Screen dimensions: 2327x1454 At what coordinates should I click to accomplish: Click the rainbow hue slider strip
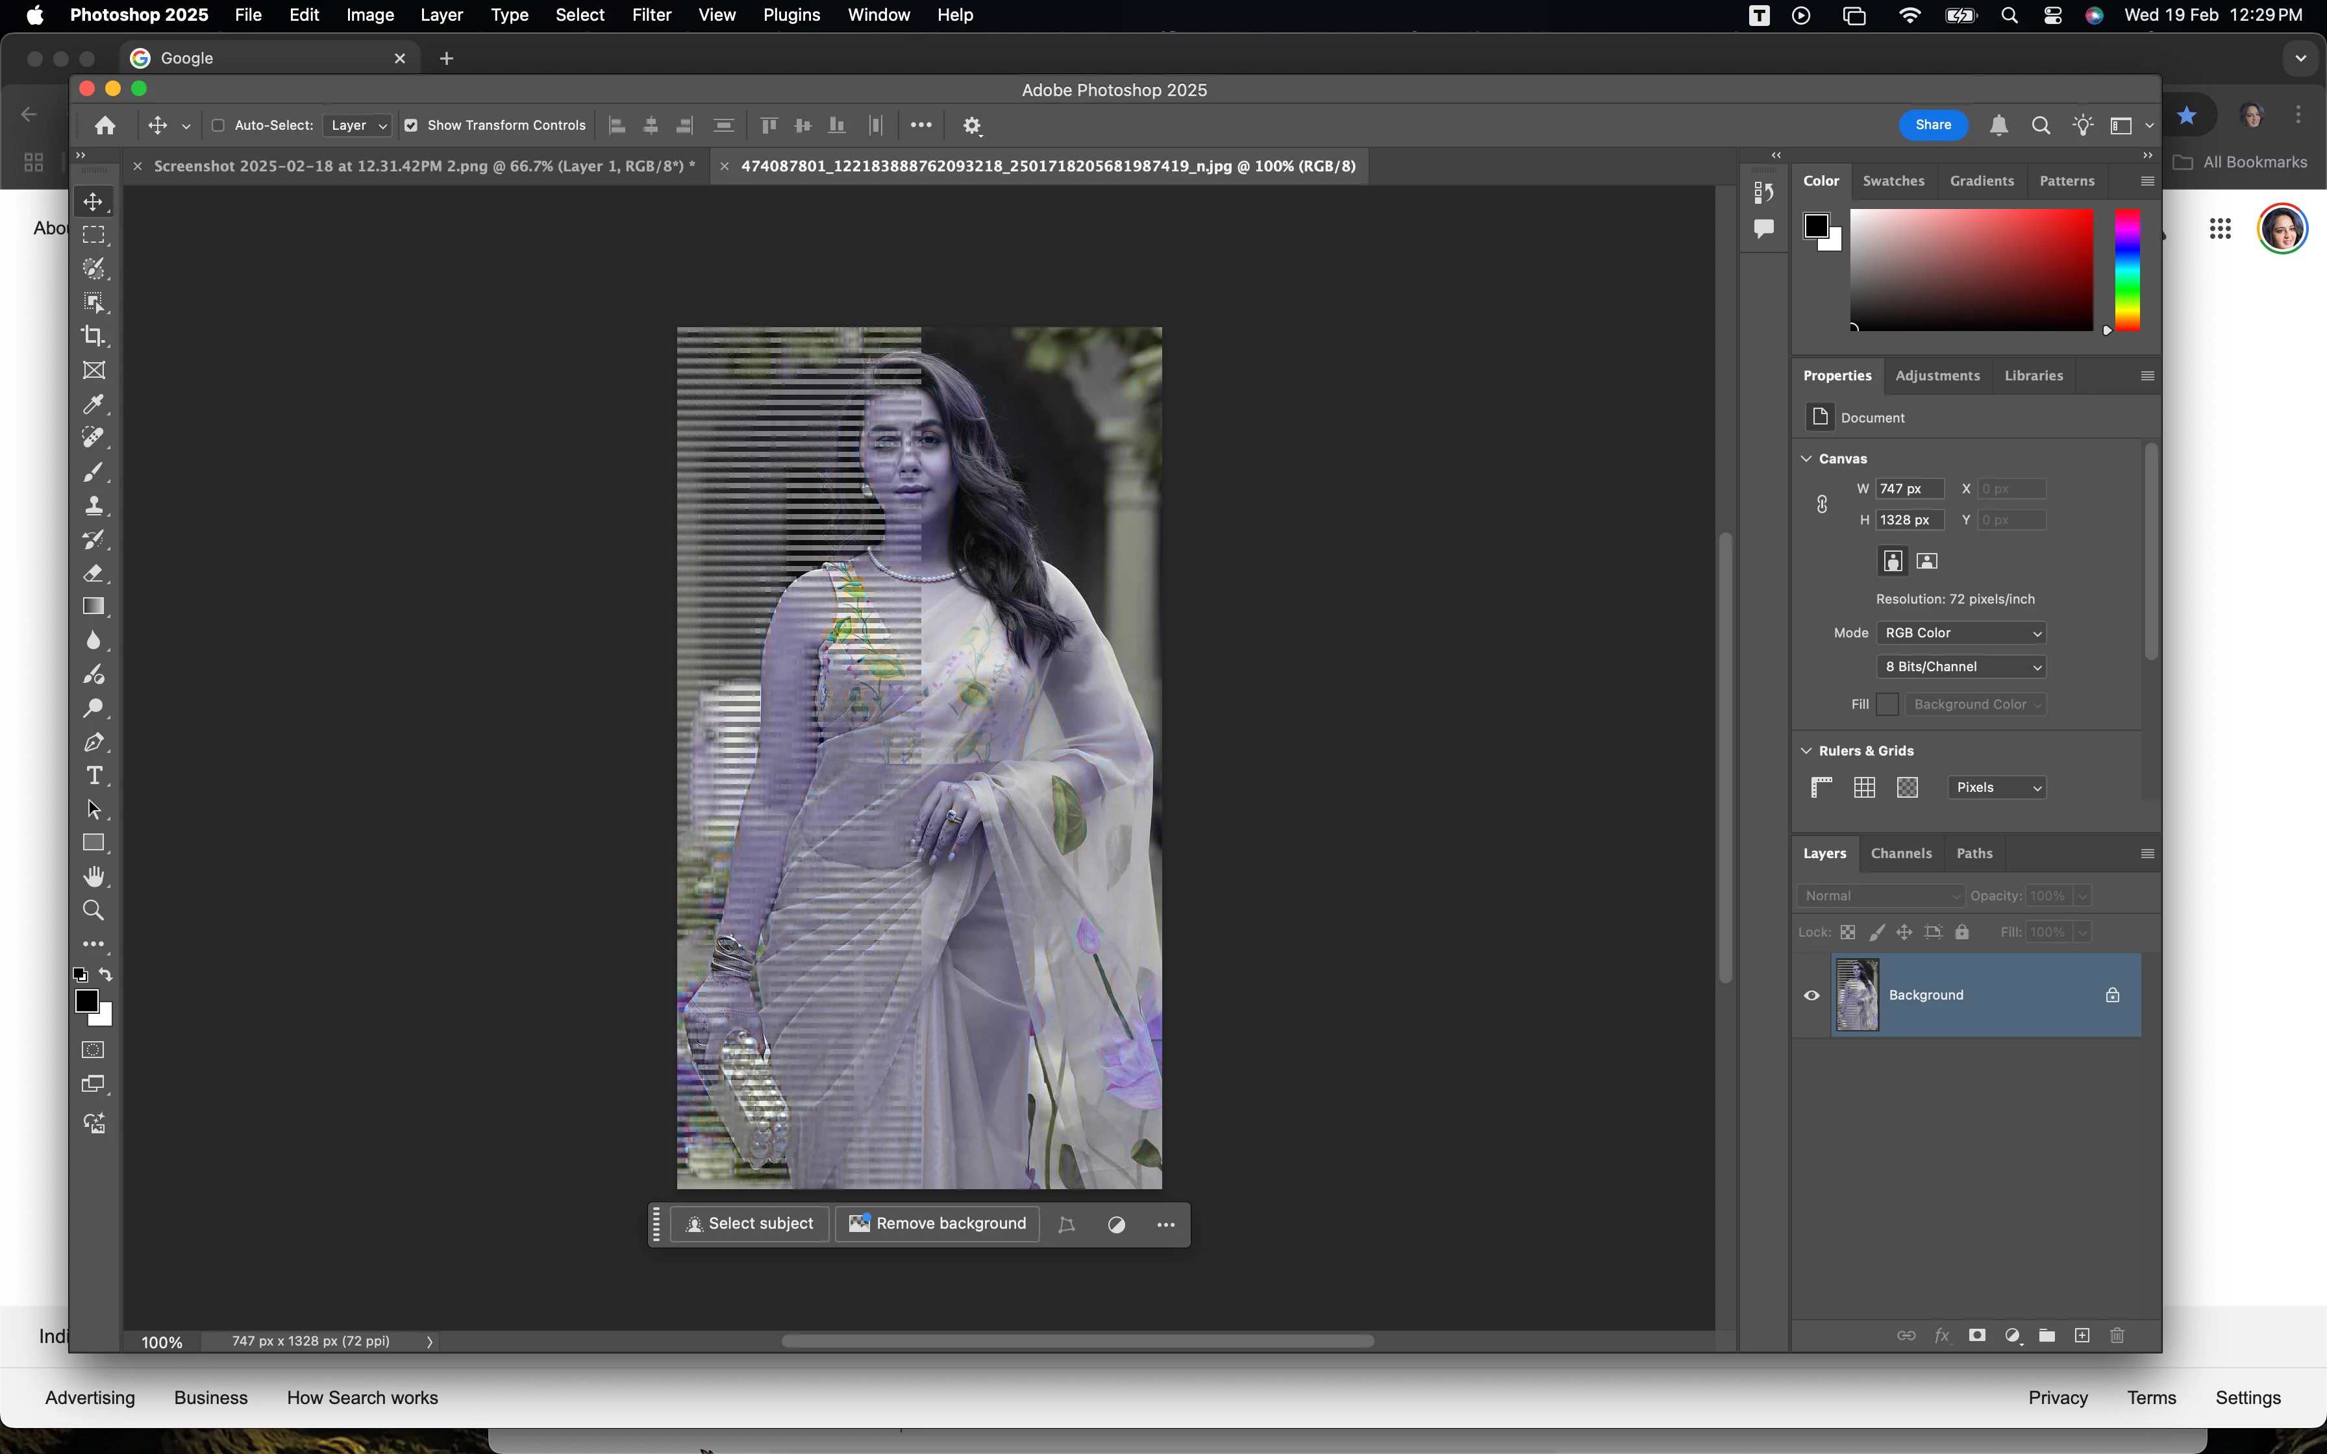pos(2127,270)
